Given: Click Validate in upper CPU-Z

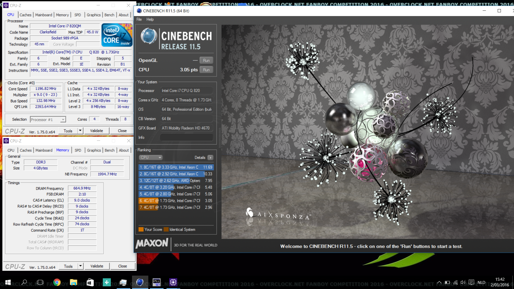Looking at the screenshot, I should (x=97, y=131).
